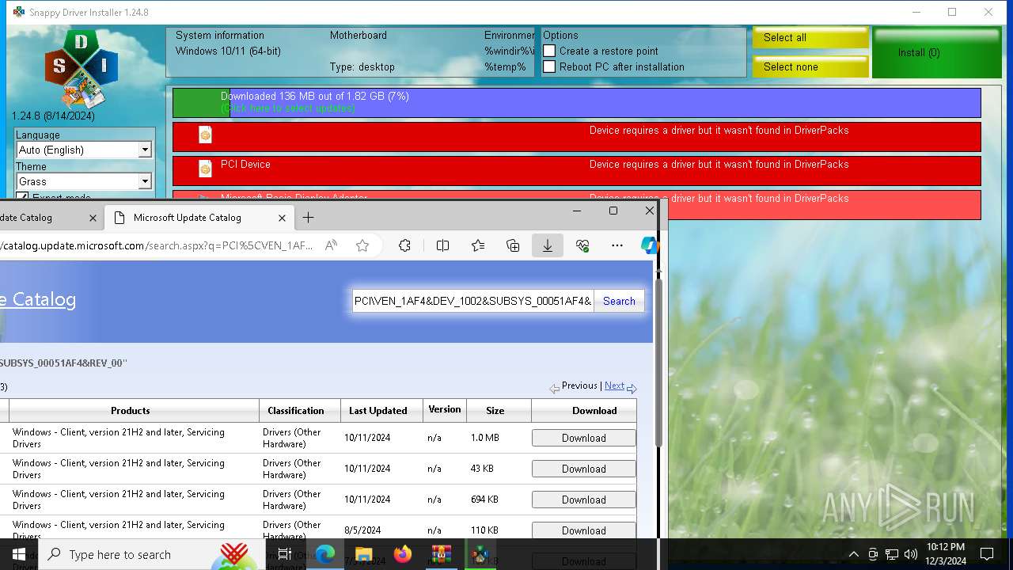Download the 1.0 MB driver
This screenshot has width=1013, height=570.
tap(584, 438)
